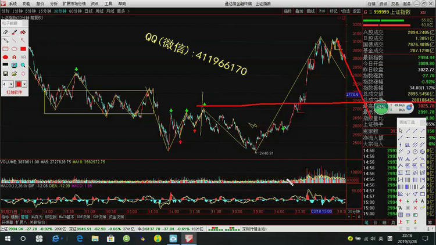This screenshot has width=436, height=245.
Task: Select the red marker pen tool
Action: point(14,33)
